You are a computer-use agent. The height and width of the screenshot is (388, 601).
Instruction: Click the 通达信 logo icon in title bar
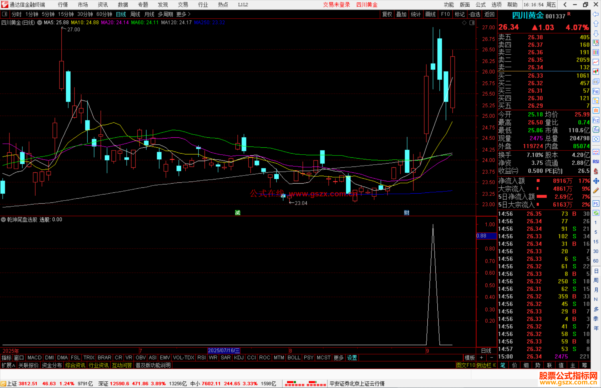coord(4,4)
